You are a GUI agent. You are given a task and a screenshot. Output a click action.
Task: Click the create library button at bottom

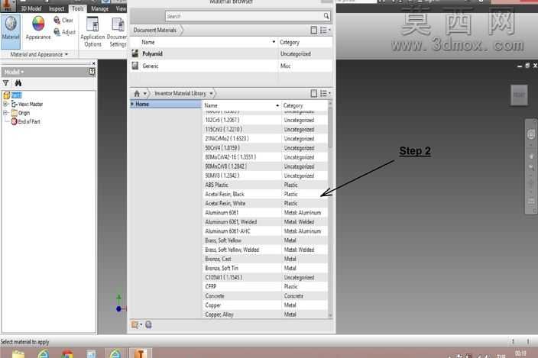(x=134, y=324)
